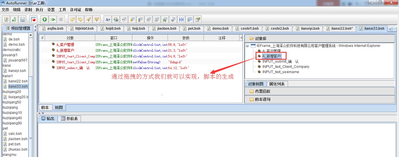Image resolution: width=399 pixels, height=157 pixels.
Task: Click the step-run play-with-bar icon
Action: click(x=53, y=20)
